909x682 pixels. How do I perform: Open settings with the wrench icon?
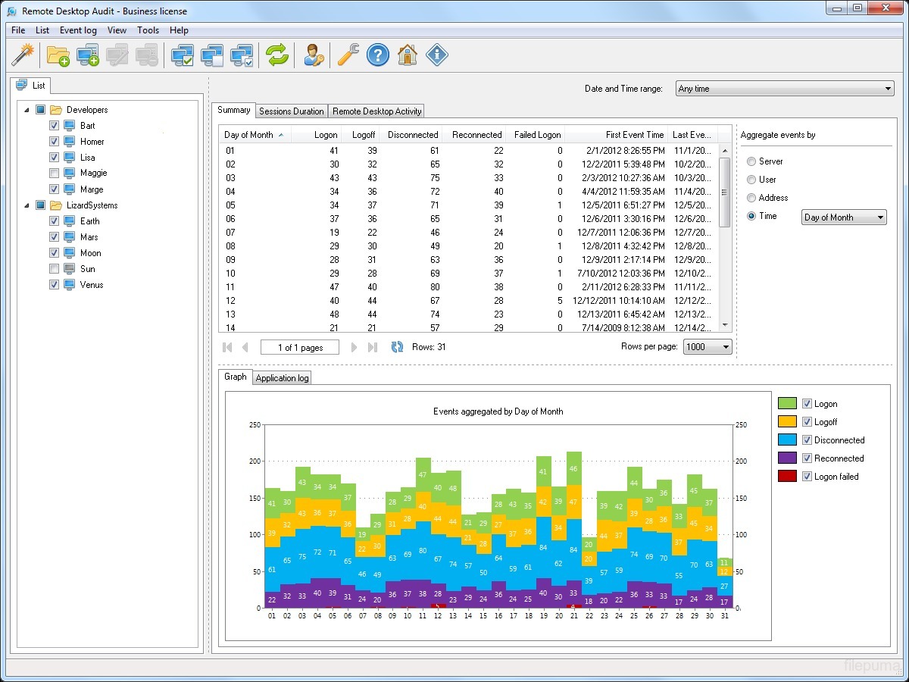coord(348,55)
